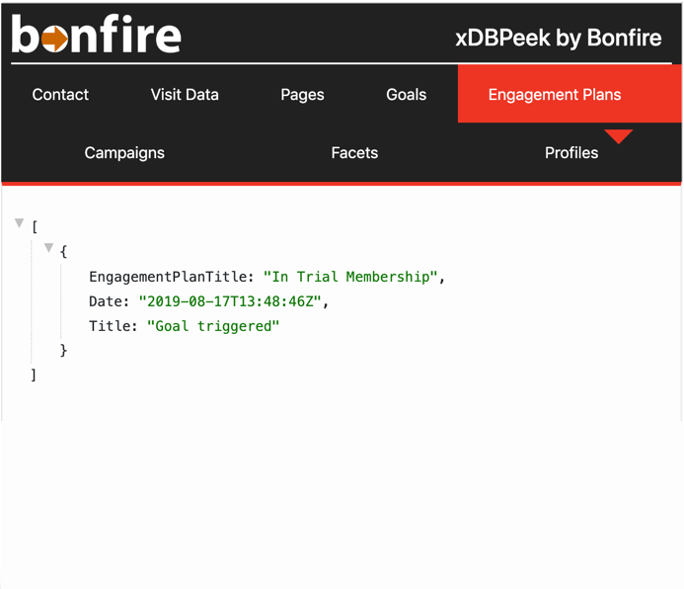Click the EngagementPlanTitle key
The height and width of the screenshot is (589, 684).
172,277
